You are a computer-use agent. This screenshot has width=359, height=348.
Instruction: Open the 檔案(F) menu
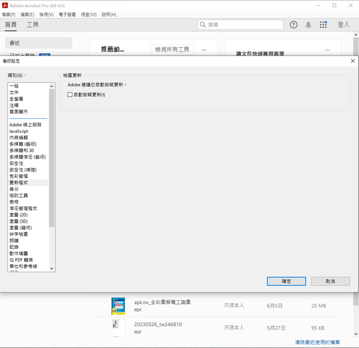tap(9, 15)
